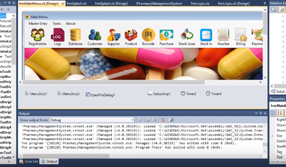Viewport: 286px width, 167px height.
Task: Open the Logs icon
Action: [x=57, y=35]
